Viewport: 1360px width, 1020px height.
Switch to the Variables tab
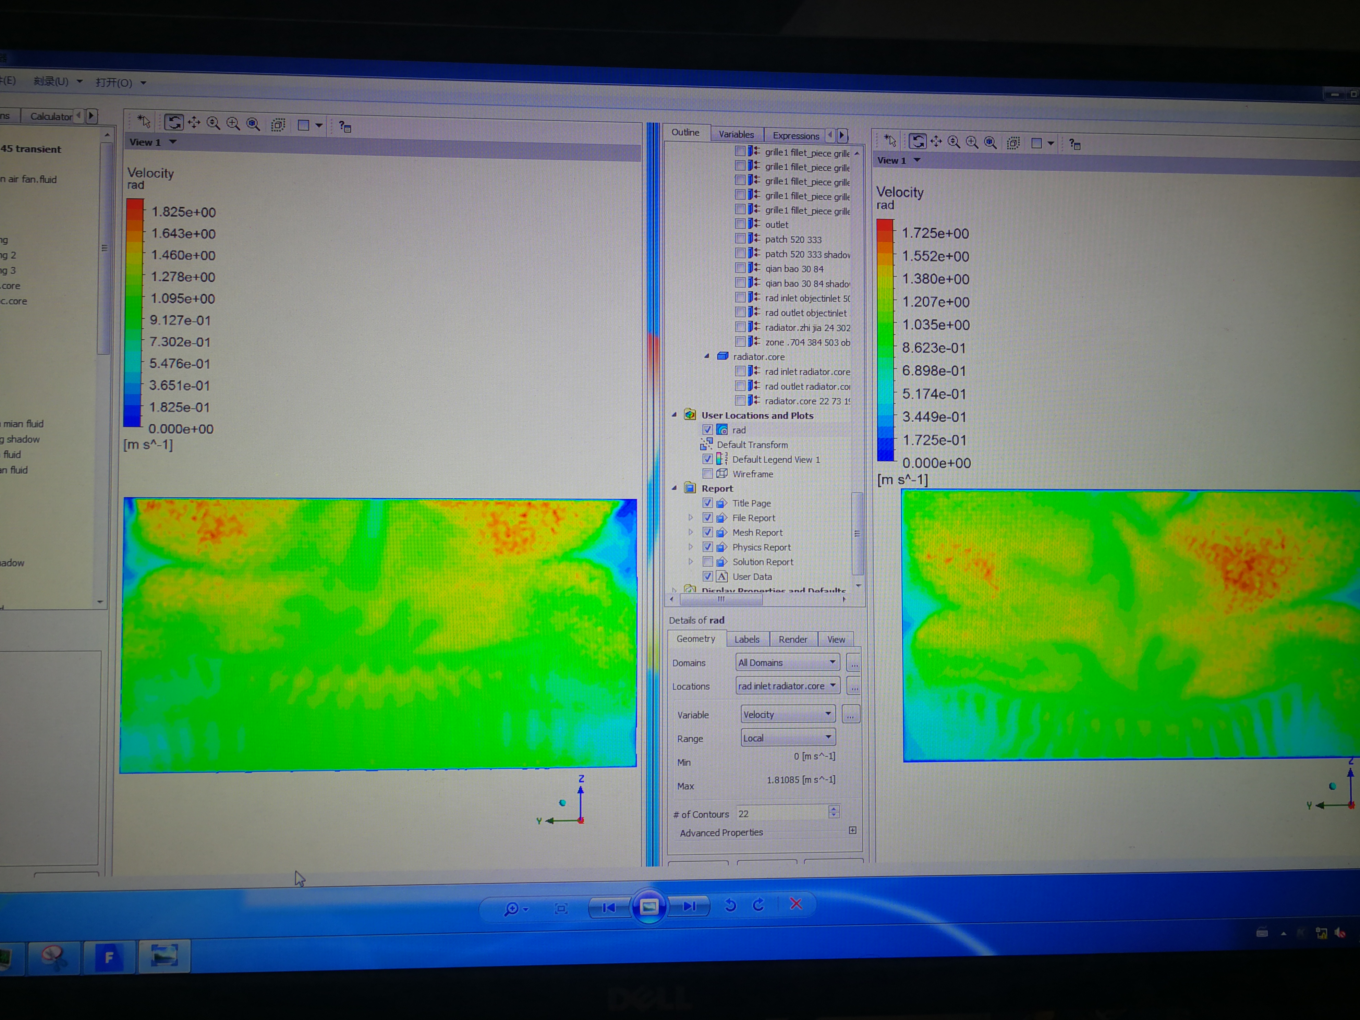click(x=736, y=134)
